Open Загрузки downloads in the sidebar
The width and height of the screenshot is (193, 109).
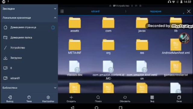pyautogui.click(x=29, y=58)
